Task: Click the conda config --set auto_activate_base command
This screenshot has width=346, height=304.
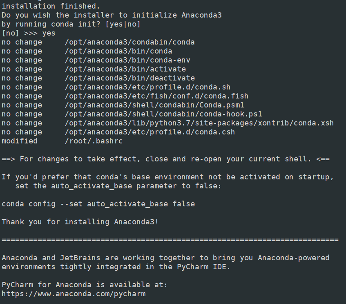Action: [x=98, y=203]
